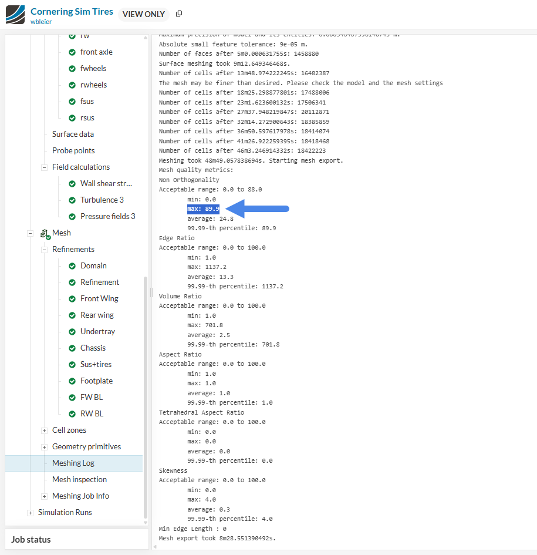
Task: Open the Cornering Sim Tires project link
Action: (x=72, y=11)
